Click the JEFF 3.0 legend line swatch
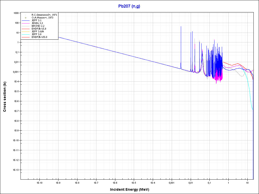The height and width of the screenshot is (194, 259). pos(26,34)
